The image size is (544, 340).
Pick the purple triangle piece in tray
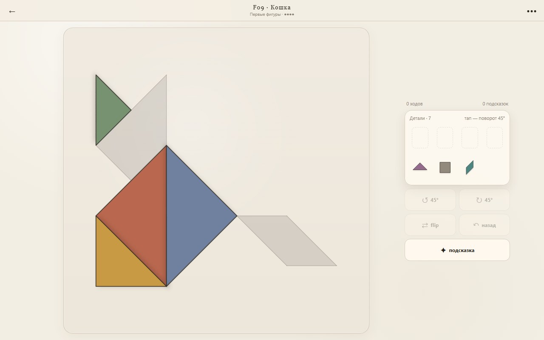point(420,167)
